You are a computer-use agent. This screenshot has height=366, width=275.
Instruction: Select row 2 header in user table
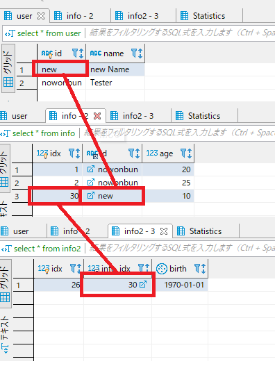pyautogui.click(x=22, y=83)
